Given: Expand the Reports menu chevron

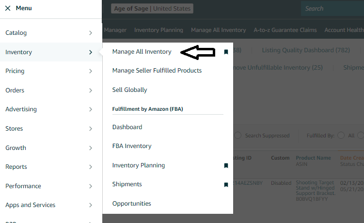Looking at the screenshot, I should 91,167.
